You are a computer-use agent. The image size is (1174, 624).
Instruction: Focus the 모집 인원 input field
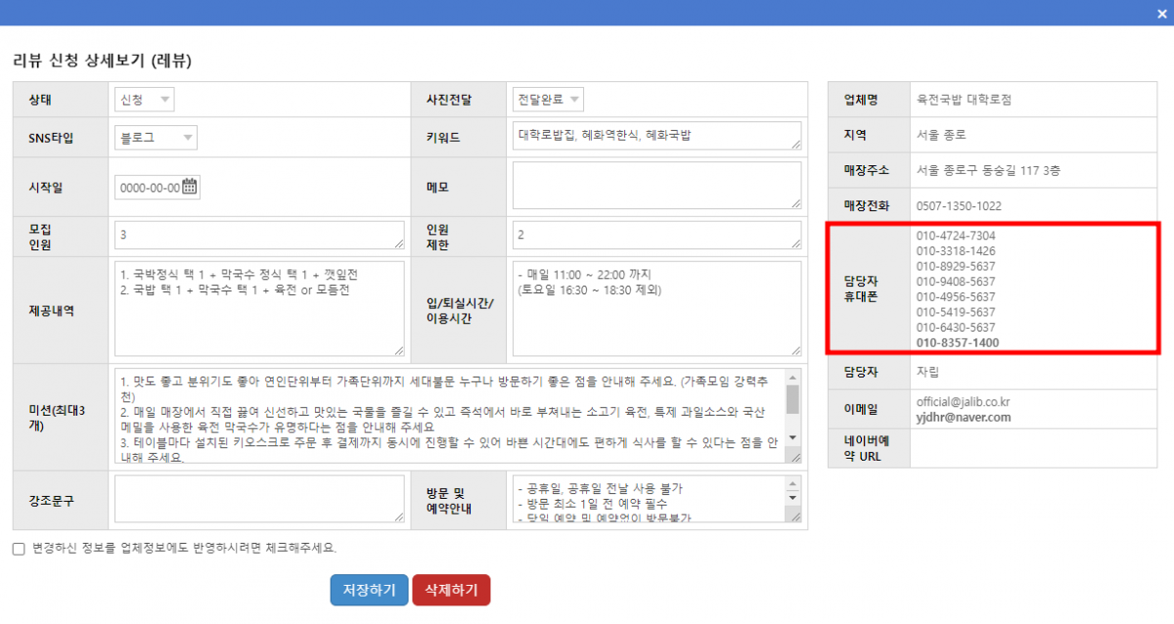click(x=259, y=235)
